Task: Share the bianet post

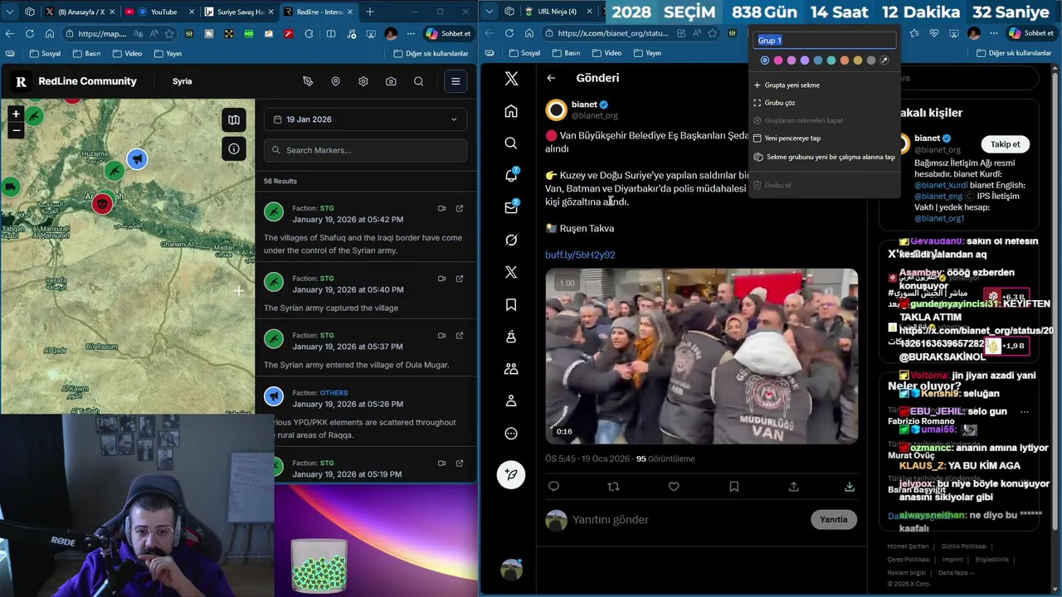Action: (x=794, y=487)
